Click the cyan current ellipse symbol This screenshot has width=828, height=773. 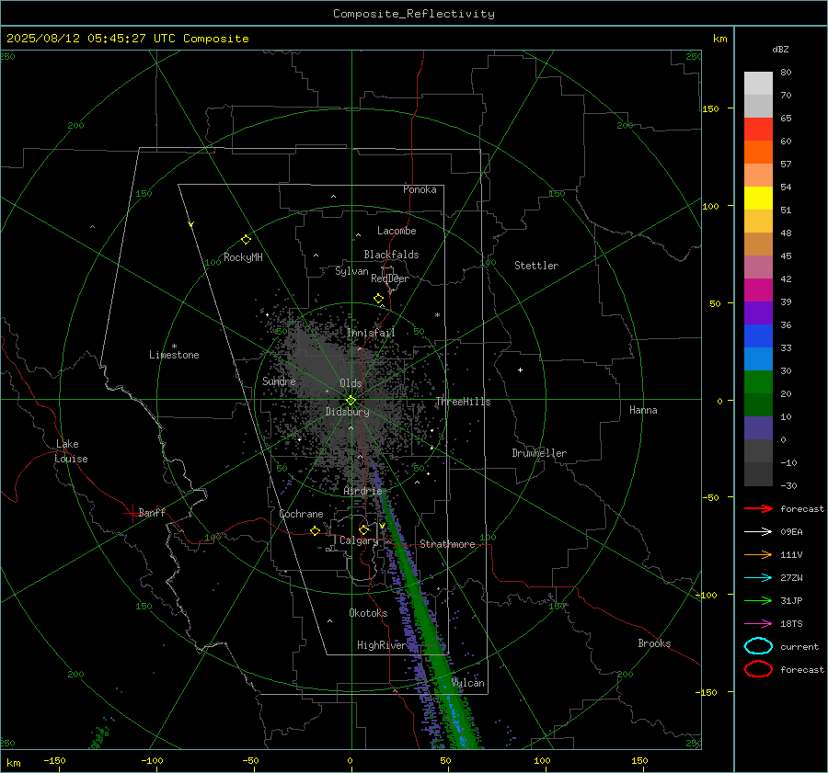tap(758, 646)
